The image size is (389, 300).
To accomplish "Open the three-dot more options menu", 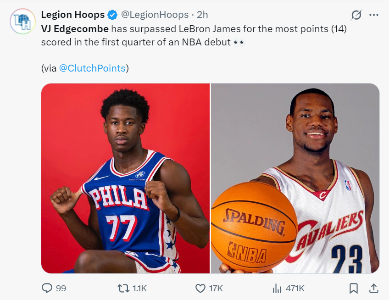I will (374, 15).
